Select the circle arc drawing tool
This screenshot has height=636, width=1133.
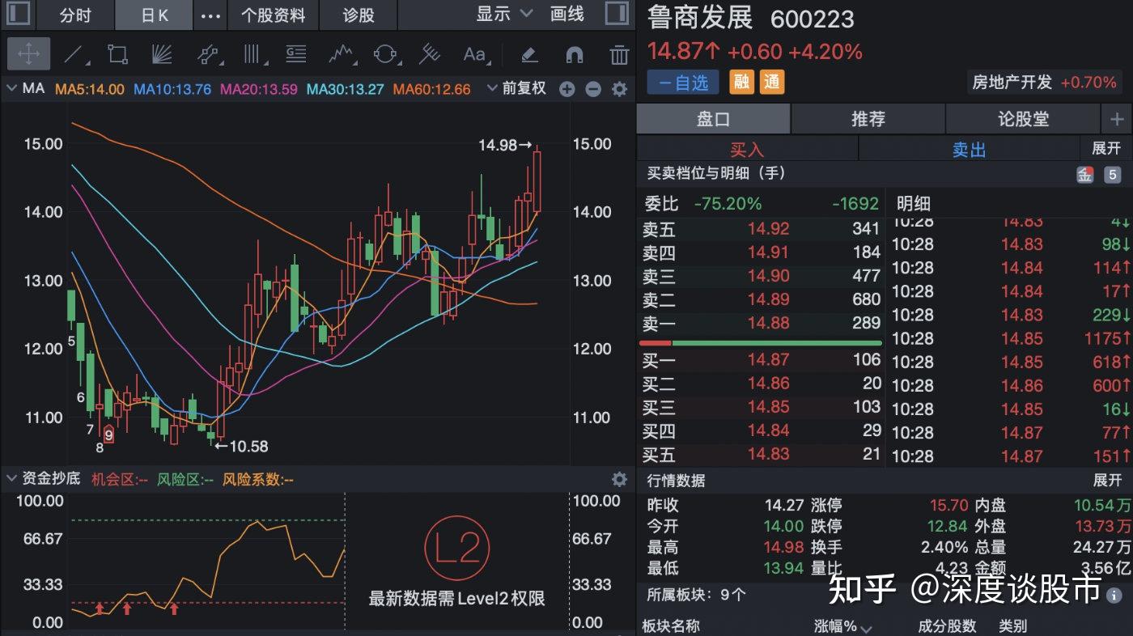386,54
